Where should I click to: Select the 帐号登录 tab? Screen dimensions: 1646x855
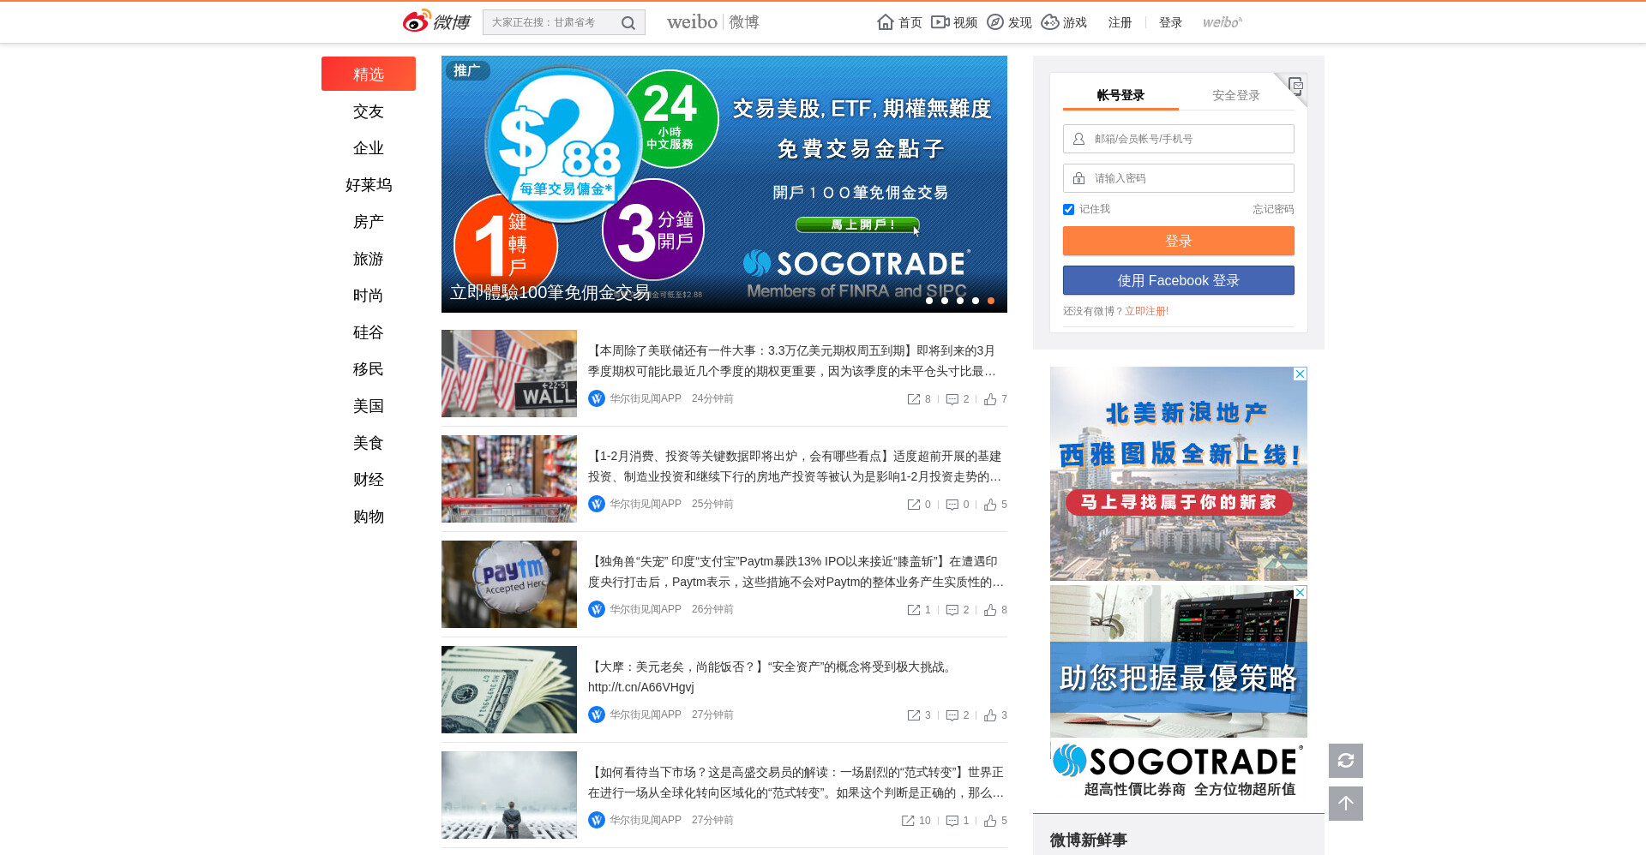coord(1120,95)
